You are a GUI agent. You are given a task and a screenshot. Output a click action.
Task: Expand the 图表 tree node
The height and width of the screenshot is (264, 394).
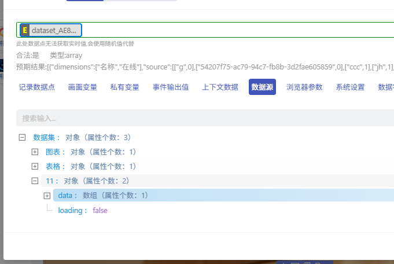tap(35, 152)
